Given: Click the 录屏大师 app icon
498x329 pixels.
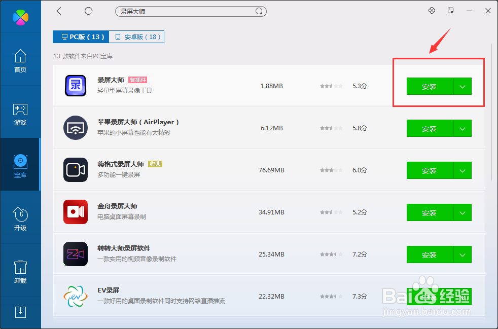Looking at the screenshot, I should pyautogui.click(x=76, y=86).
